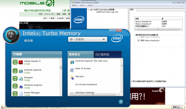The width and height of the screenshot is (186, 109).
Task: Click the Intel logo in the console window
Action: [79, 19]
